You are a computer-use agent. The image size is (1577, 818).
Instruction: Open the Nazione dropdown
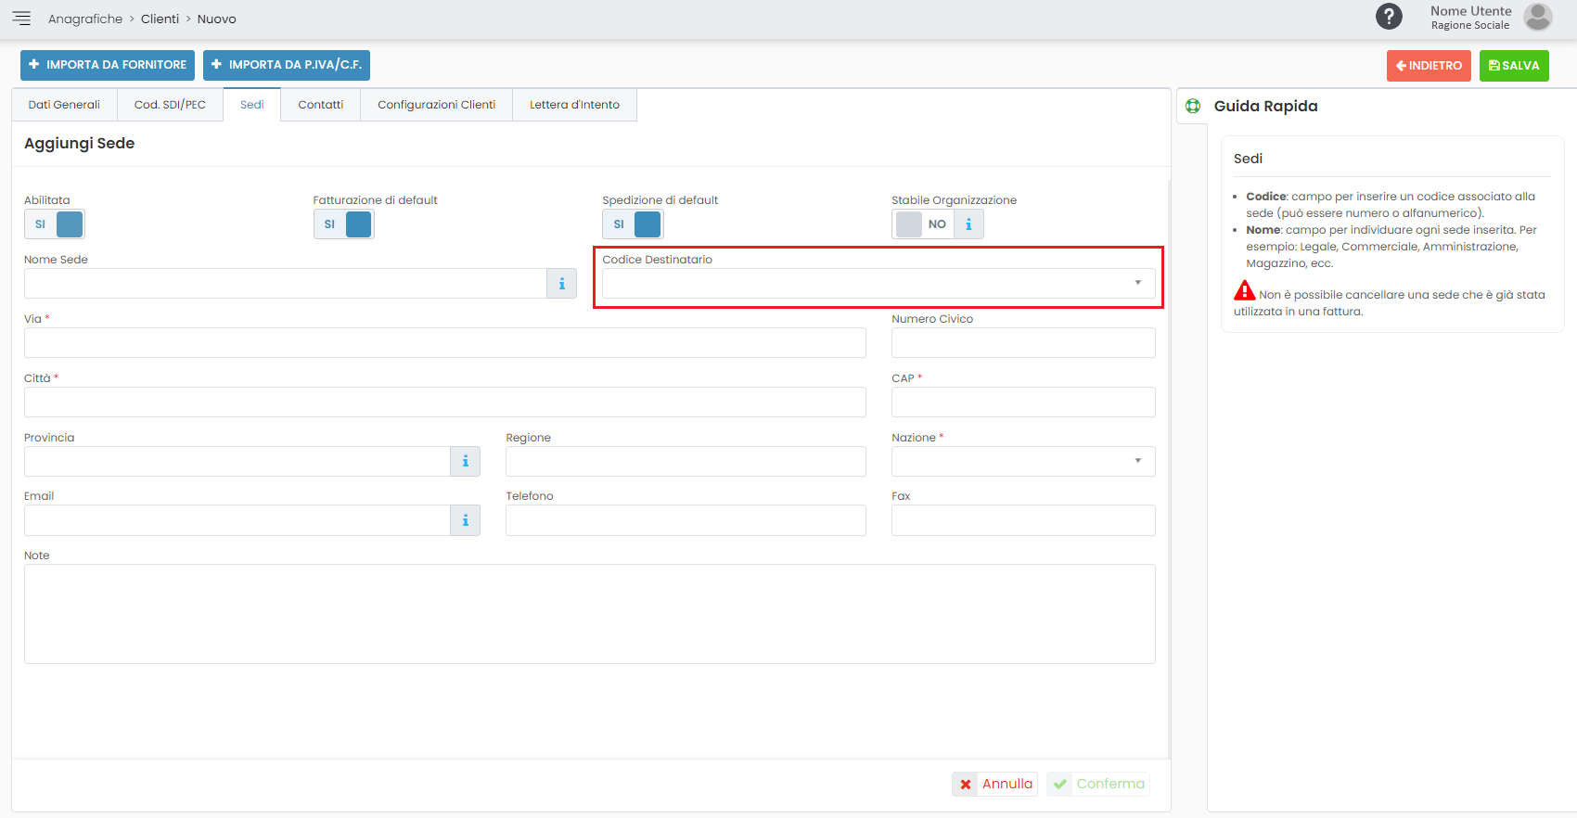1023,462
